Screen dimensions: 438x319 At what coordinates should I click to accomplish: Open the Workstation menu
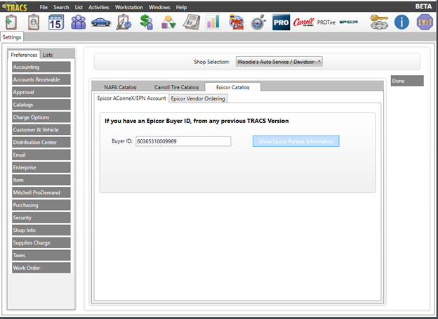pos(128,7)
